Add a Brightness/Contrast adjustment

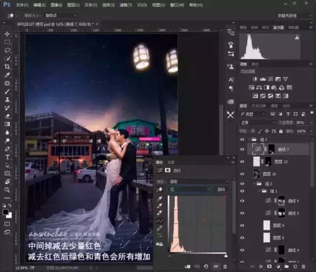tap(255, 79)
